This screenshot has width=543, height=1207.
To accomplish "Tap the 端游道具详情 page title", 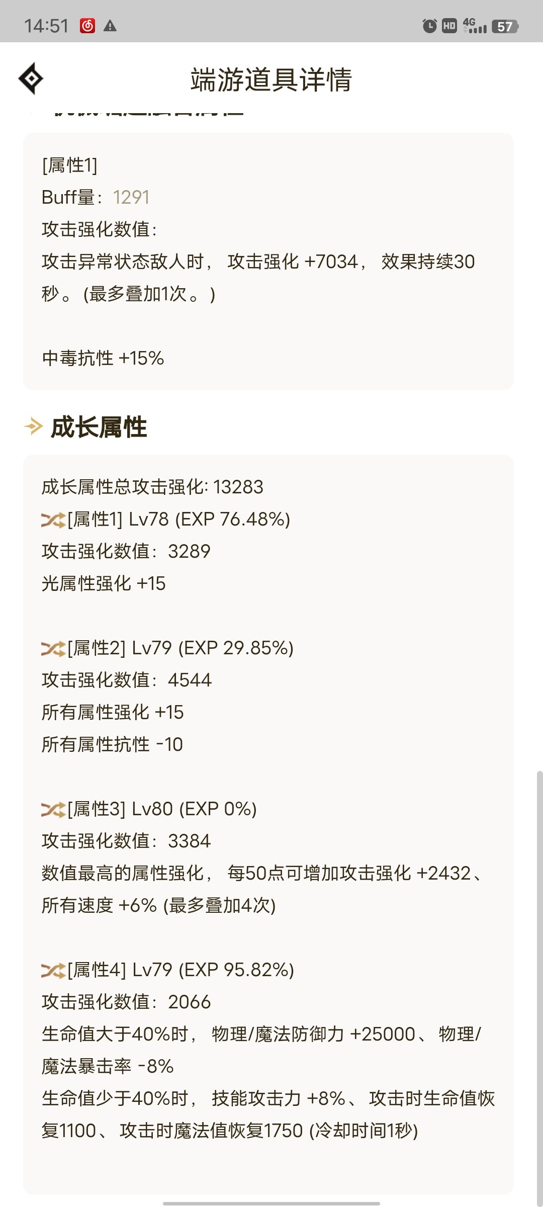I will click(271, 79).
